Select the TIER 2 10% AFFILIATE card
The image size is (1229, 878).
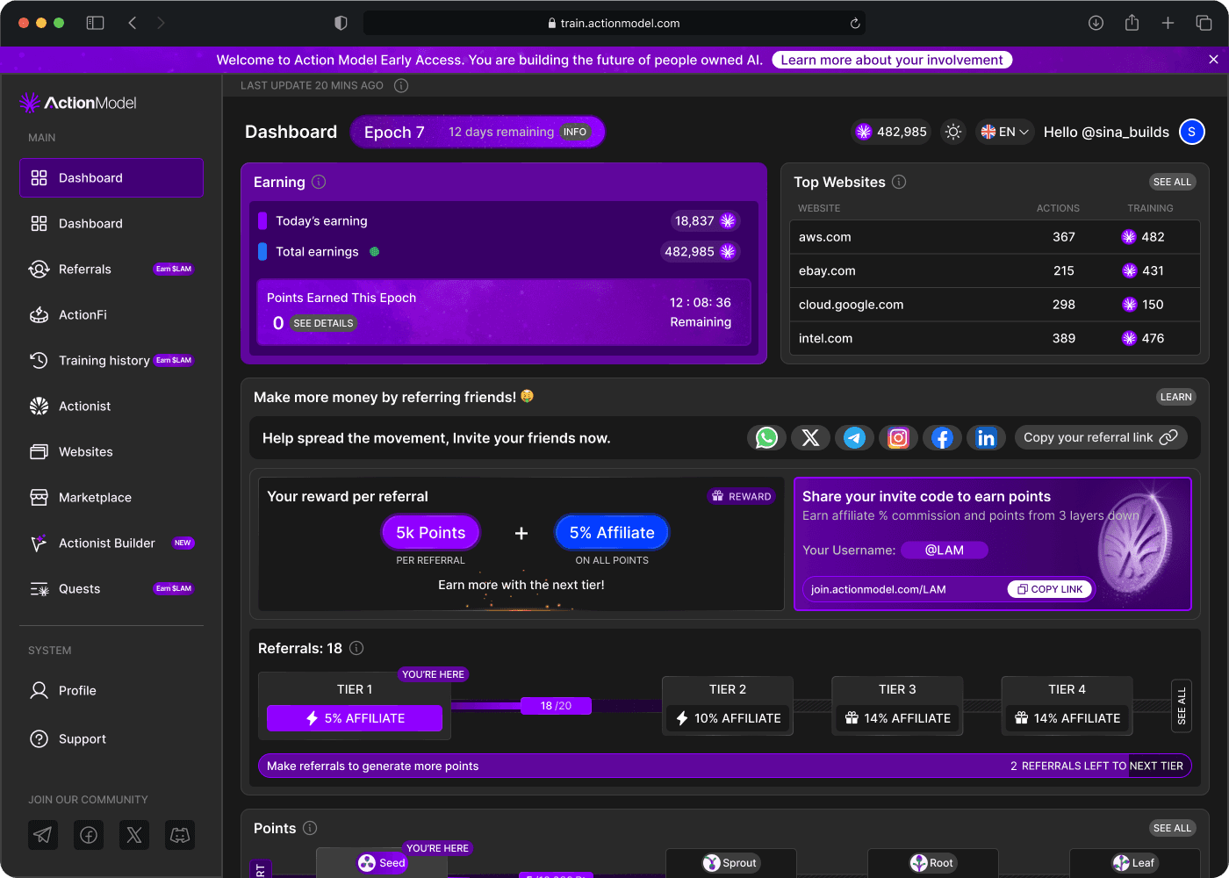[728, 706]
